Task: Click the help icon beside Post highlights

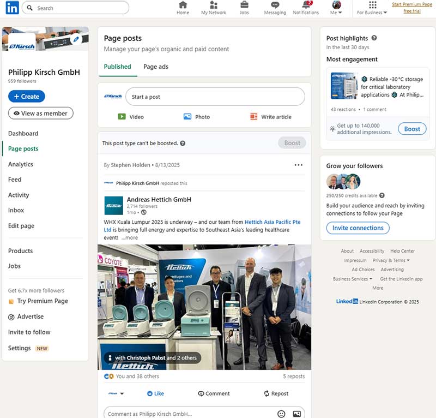Action: tap(374, 38)
